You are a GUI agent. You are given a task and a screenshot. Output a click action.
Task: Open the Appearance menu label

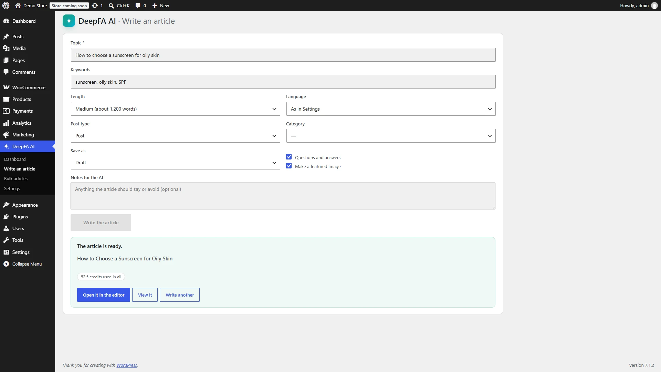click(25, 205)
